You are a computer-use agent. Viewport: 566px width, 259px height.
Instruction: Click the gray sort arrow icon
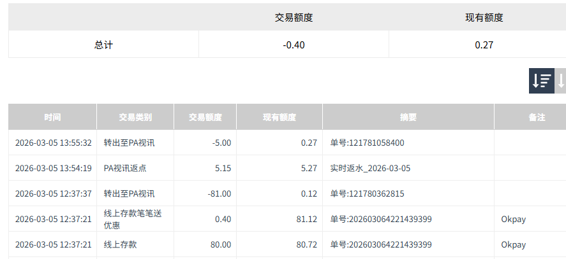point(560,81)
